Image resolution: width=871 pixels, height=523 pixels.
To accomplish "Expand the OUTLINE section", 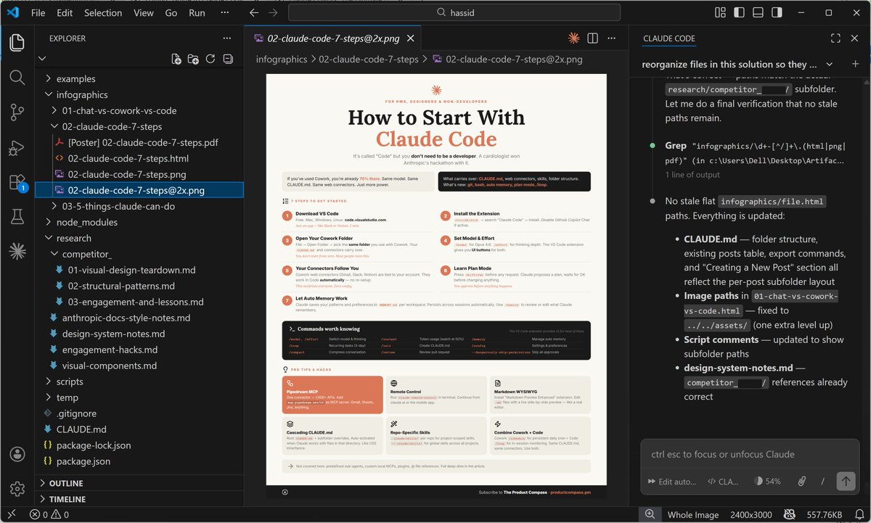I will [x=139, y=483].
